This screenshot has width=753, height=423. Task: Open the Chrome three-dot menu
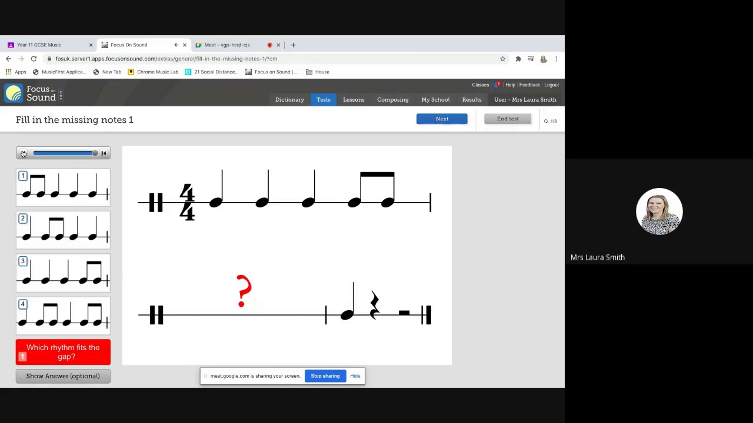556,59
